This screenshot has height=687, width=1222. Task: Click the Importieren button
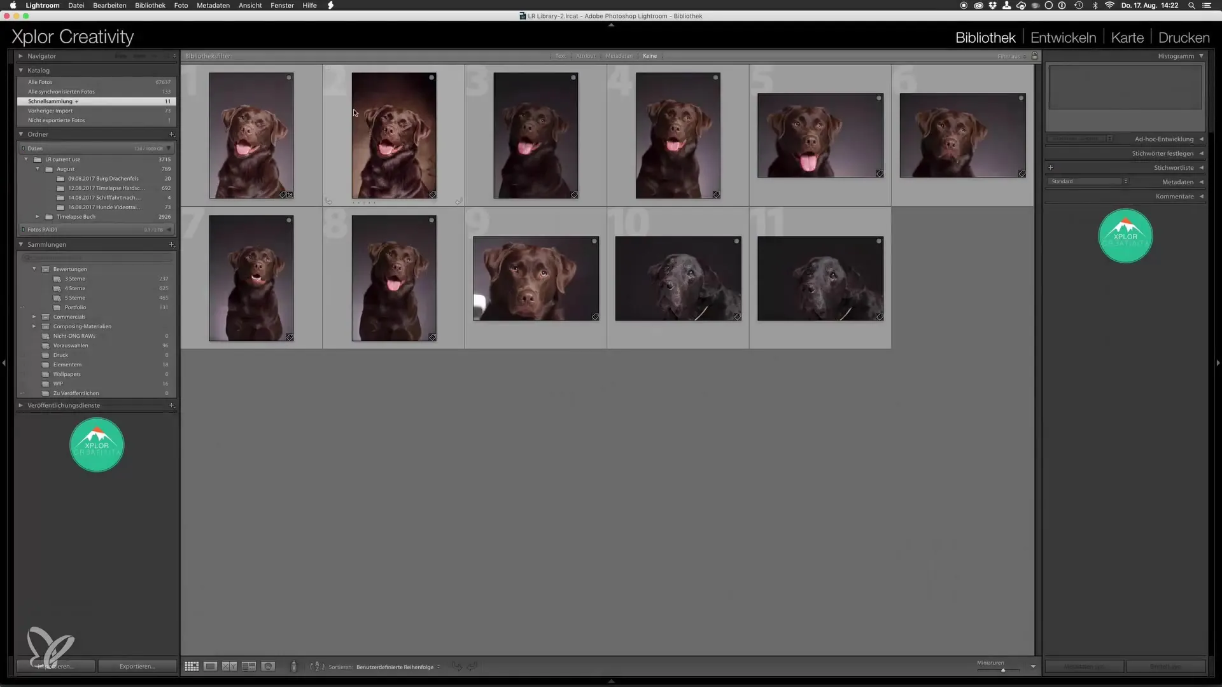(x=55, y=667)
